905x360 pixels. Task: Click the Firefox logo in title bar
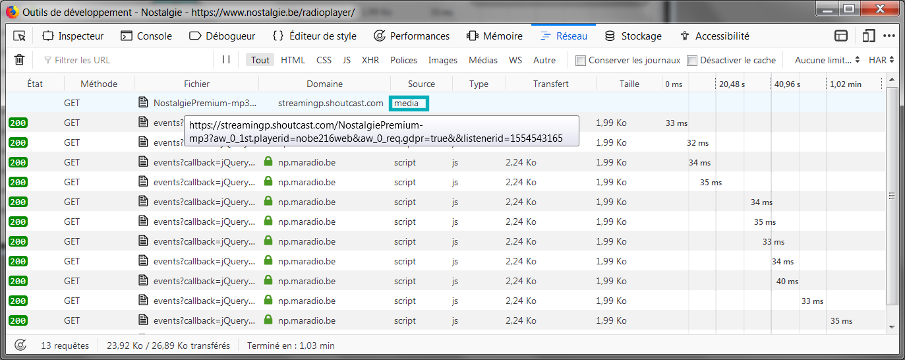[x=12, y=12]
